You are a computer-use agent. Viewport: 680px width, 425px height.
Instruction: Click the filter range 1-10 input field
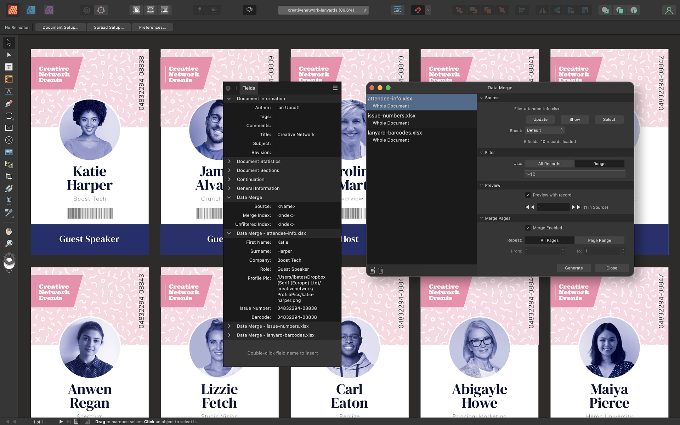pyautogui.click(x=574, y=174)
